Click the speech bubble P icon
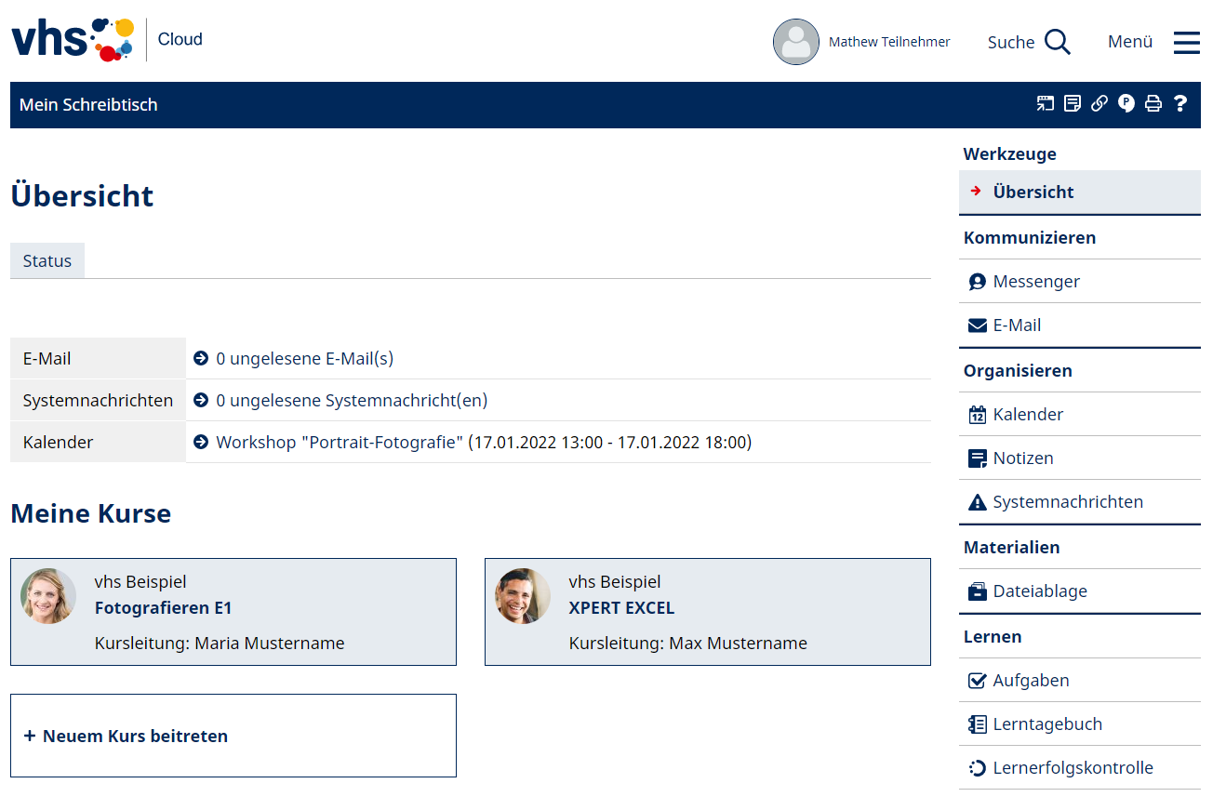The width and height of the screenshot is (1226, 810). pos(1126,104)
